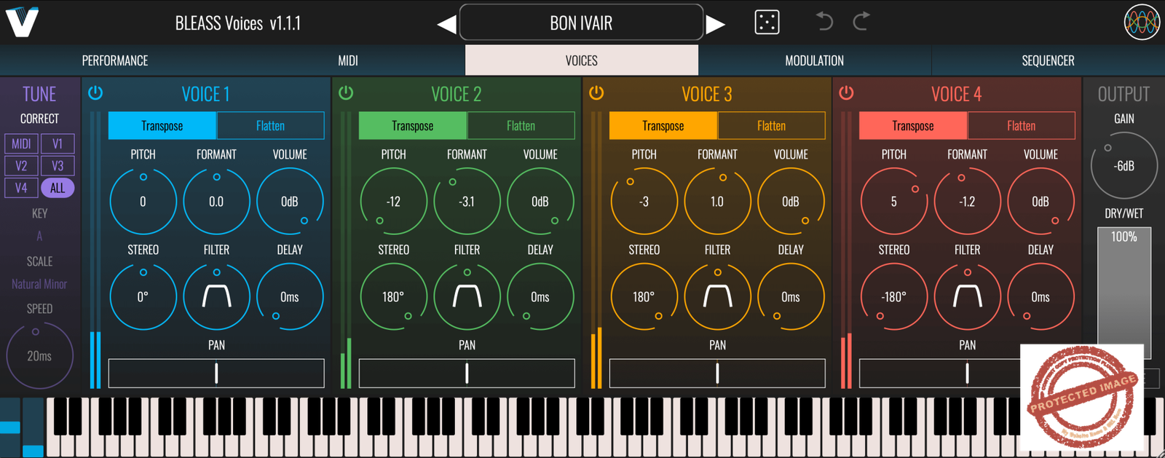Viewport: 1165px width, 458px height.
Task: Select Tune Correct V2 button
Action: 21,166
